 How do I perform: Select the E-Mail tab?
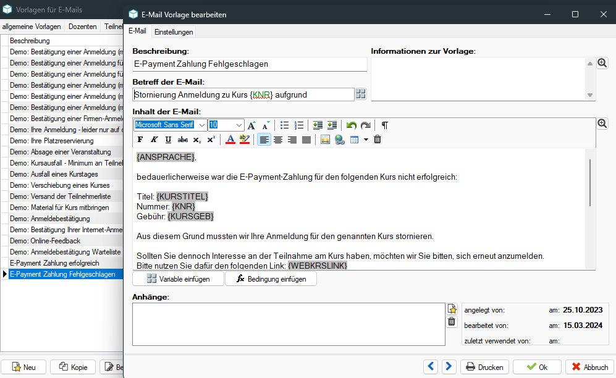click(x=138, y=31)
